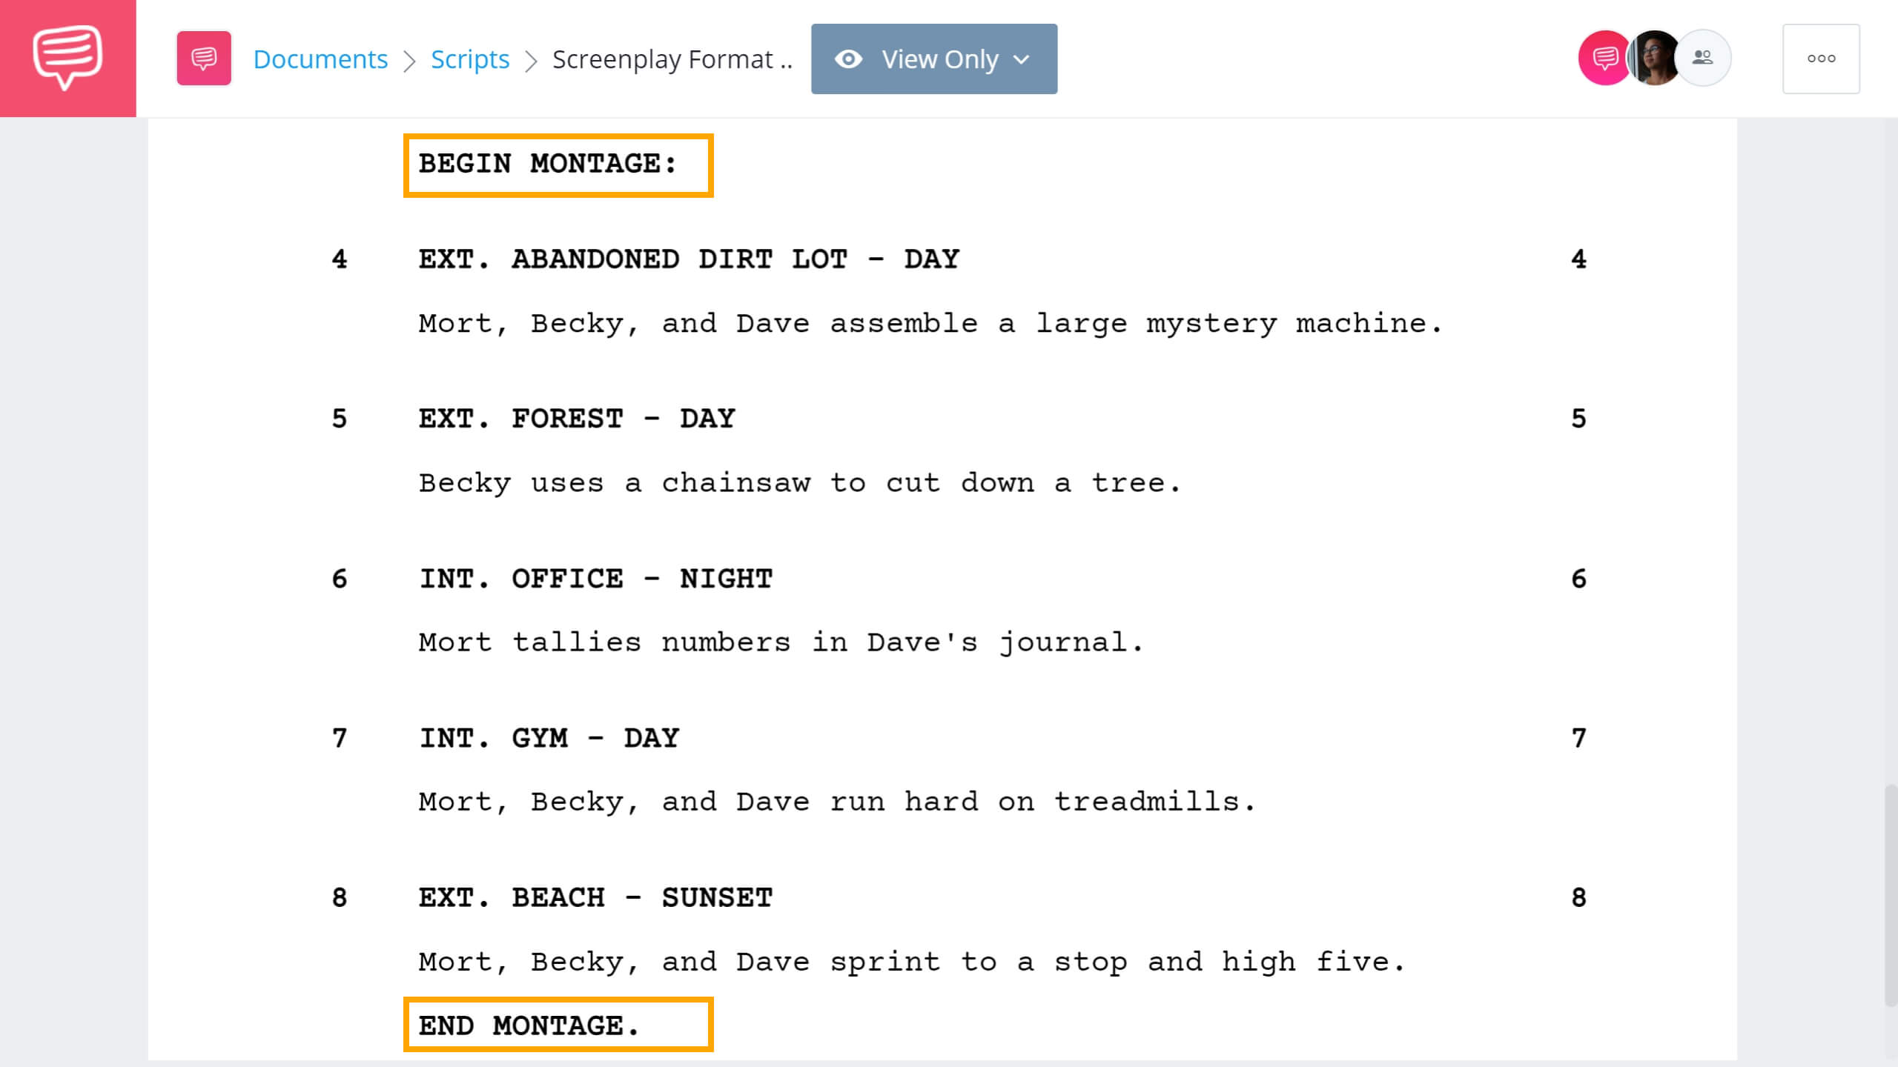Click the messaging bubble icon top left logo
The height and width of the screenshot is (1067, 1898).
(x=67, y=57)
